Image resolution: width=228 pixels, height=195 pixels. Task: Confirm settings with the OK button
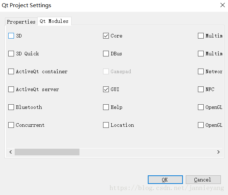click(x=165, y=180)
